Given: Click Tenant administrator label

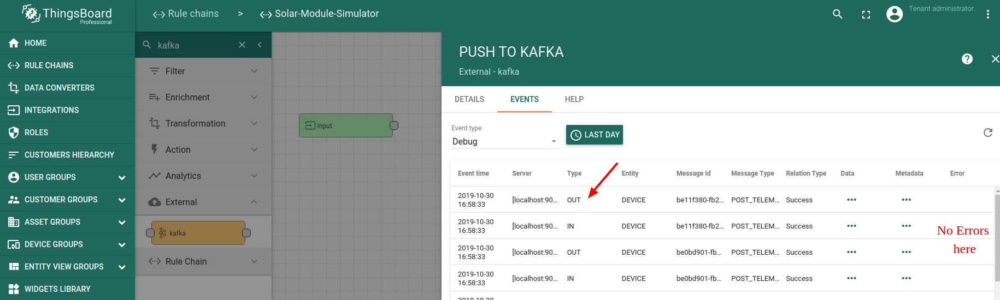Looking at the screenshot, I should [941, 9].
